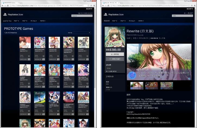Open the Sort By dropdown
Screen dimensions: 197x128
[82, 33]
